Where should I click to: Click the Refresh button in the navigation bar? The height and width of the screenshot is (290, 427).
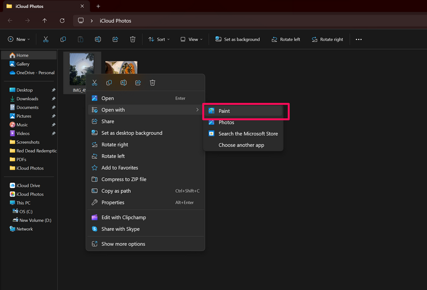click(x=62, y=21)
